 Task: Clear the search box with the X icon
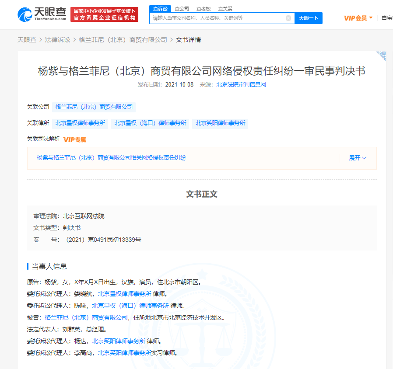coord(288,18)
